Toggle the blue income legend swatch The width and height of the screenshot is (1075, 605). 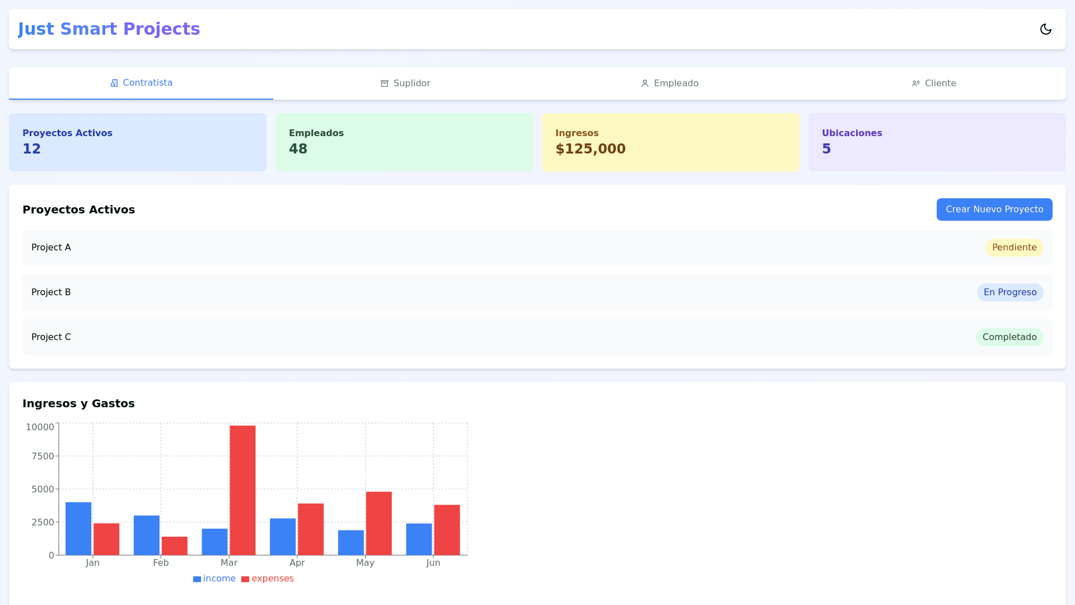click(197, 579)
